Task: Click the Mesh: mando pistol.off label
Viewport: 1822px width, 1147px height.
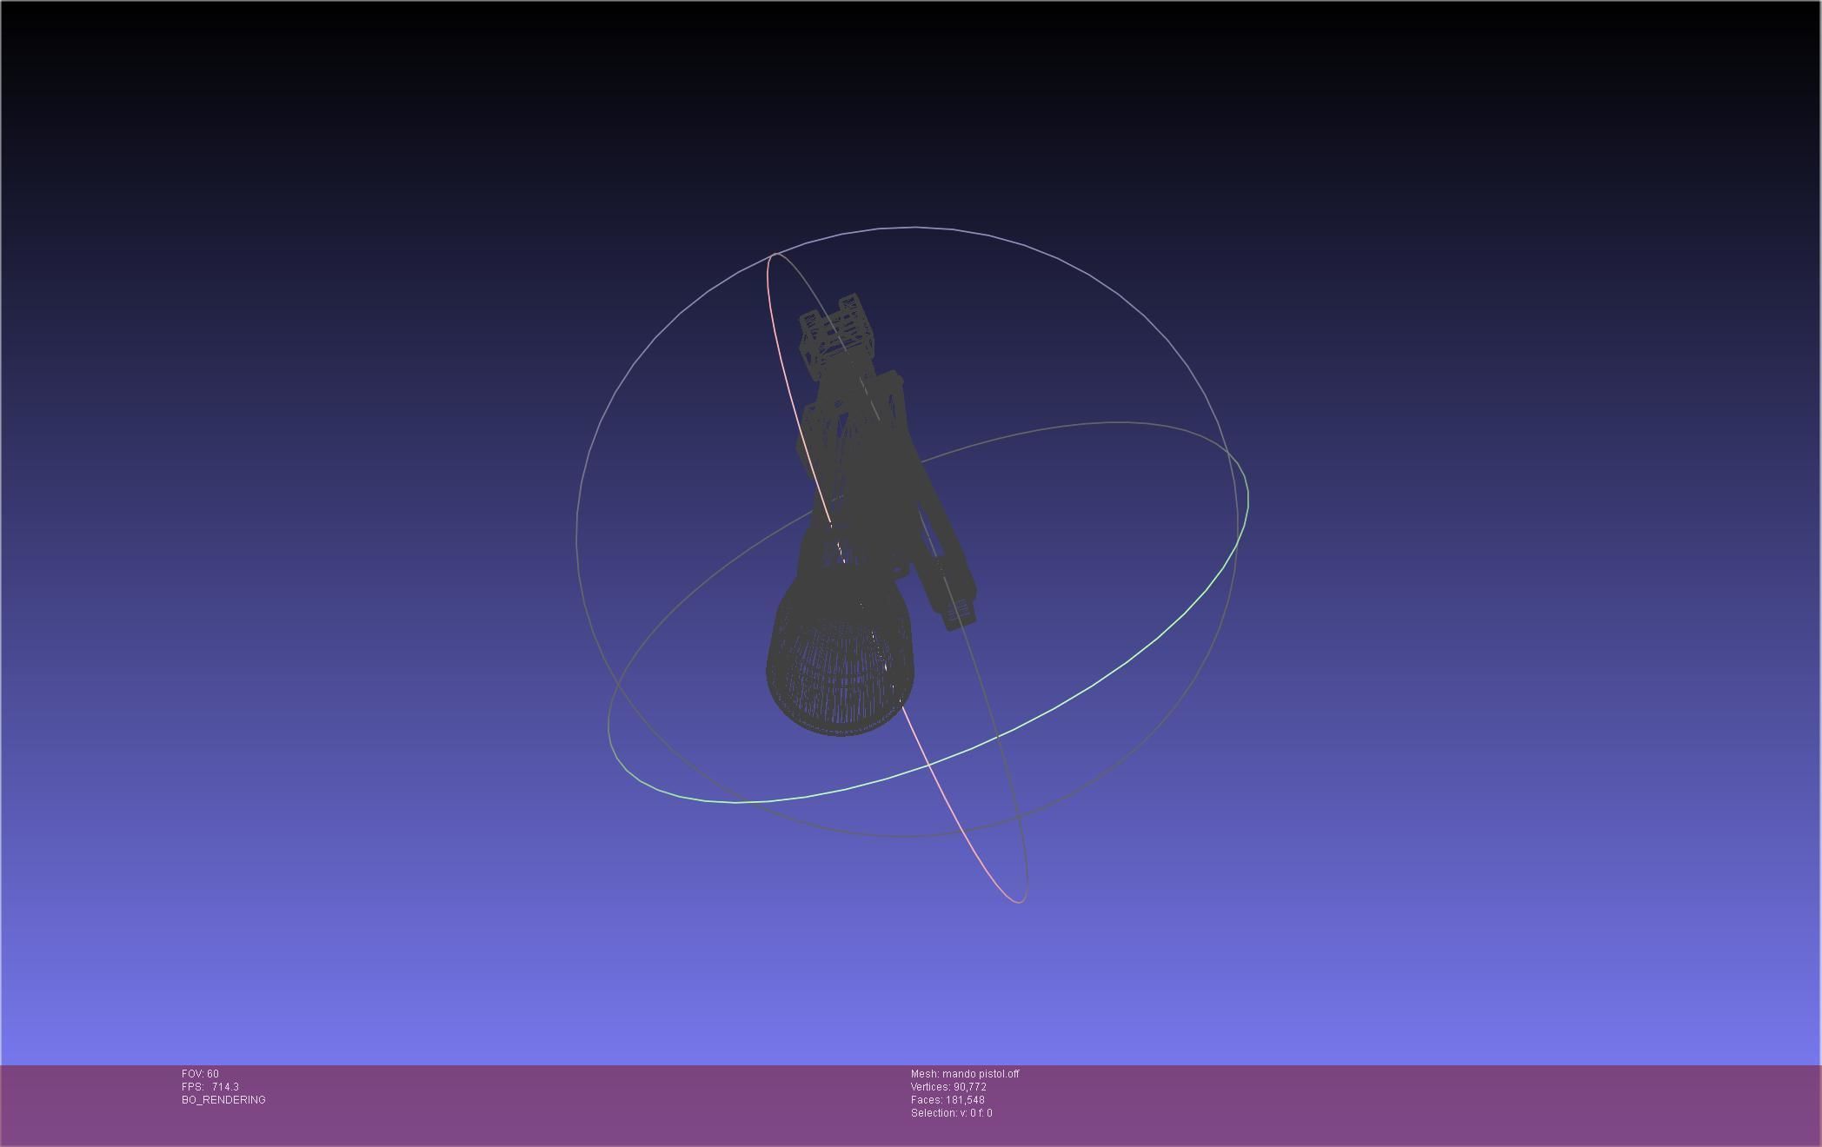Action: pyautogui.click(x=965, y=1074)
